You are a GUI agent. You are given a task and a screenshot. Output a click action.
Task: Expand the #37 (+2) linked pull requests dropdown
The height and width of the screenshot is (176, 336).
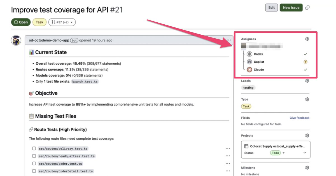coord(62,22)
